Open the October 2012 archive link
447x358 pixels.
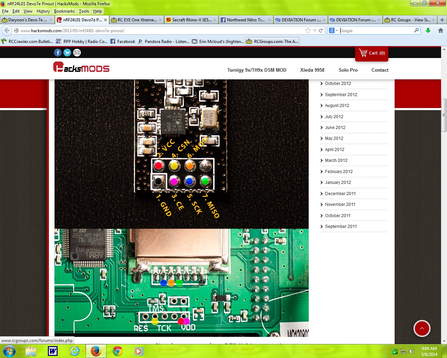tap(338, 84)
